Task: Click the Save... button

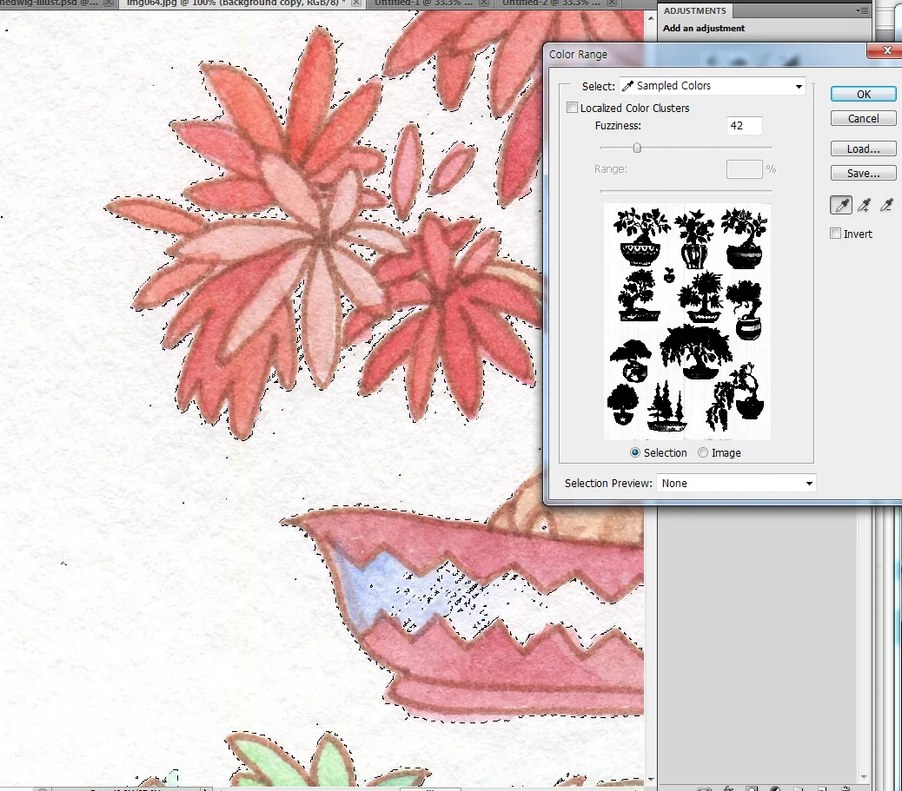Action: (864, 173)
